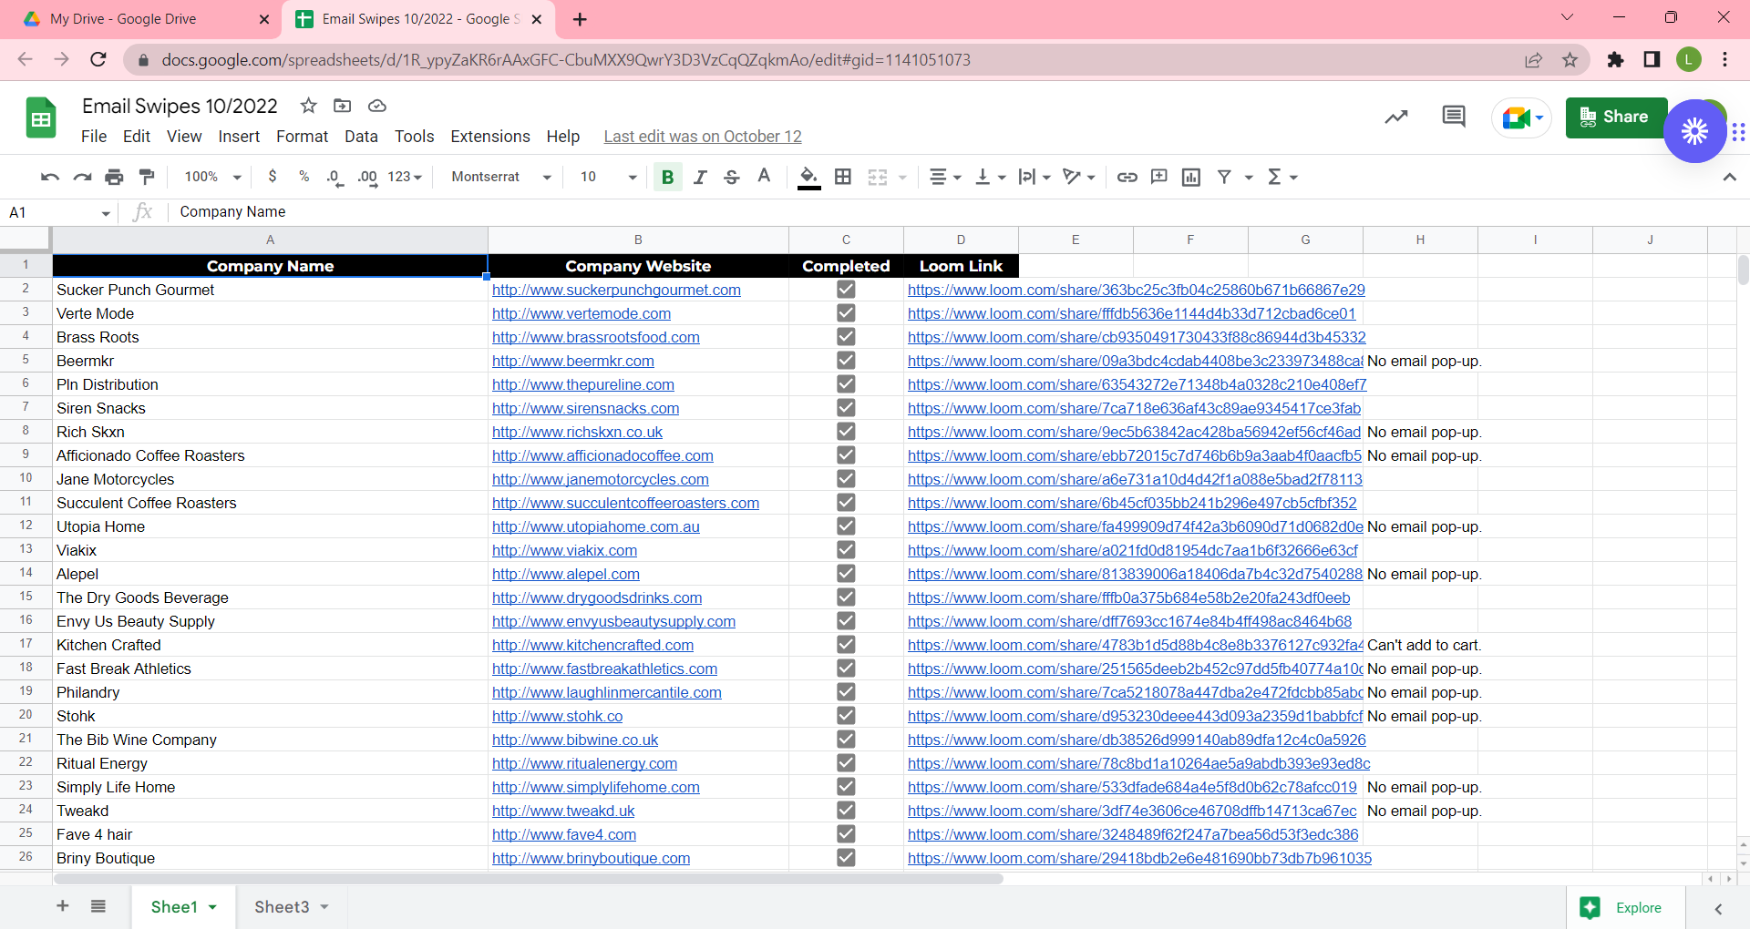This screenshot has width=1750, height=929.
Task: Open the text color picker
Action: click(x=764, y=177)
